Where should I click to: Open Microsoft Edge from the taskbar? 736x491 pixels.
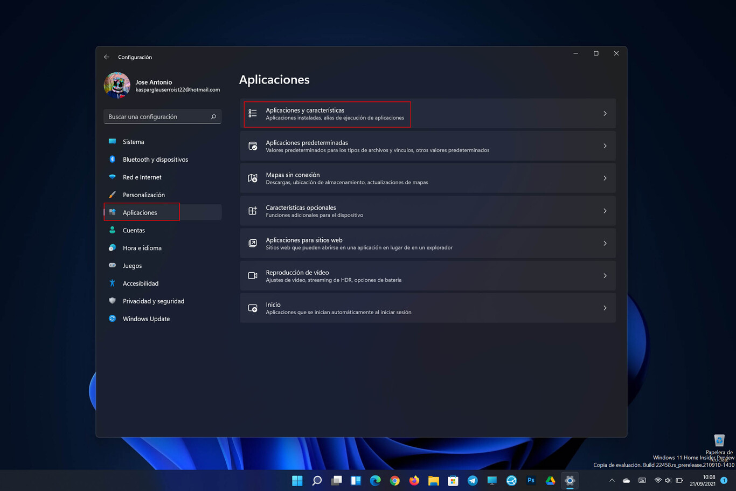pyautogui.click(x=376, y=480)
